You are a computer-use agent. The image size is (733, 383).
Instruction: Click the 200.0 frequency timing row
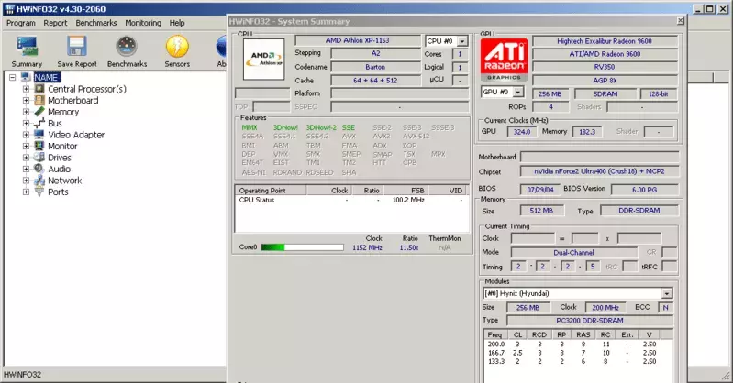click(x=578, y=345)
